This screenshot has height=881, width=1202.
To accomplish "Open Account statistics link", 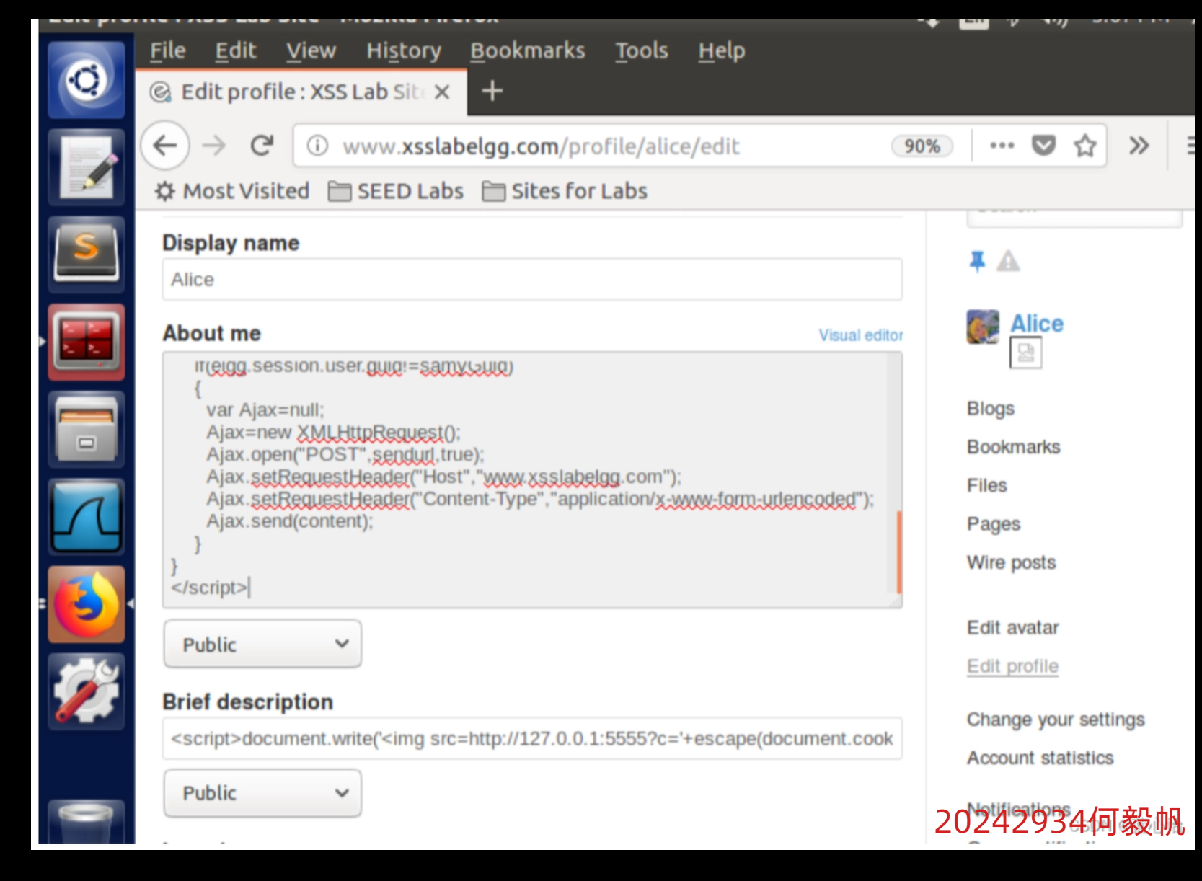I will click(1040, 758).
